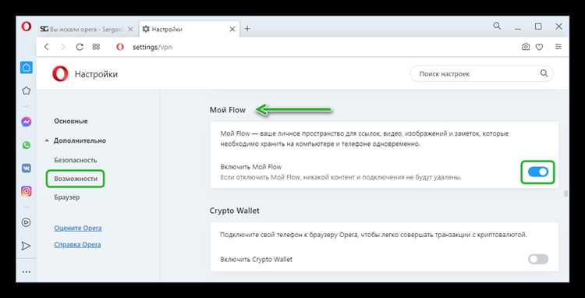Click the Включить Мой Flow label
The height and width of the screenshot is (298, 585).
[250, 167]
